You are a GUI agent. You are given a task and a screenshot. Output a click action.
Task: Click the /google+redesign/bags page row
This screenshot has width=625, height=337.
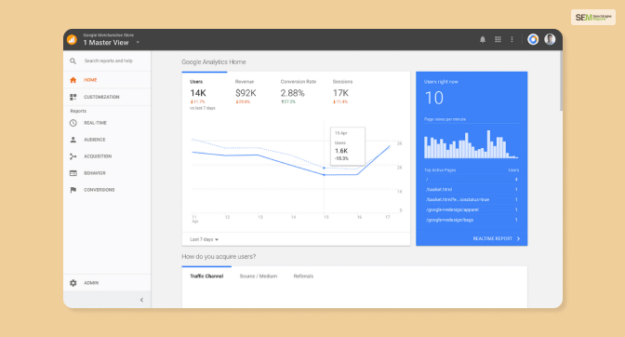(x=472, y=220)
